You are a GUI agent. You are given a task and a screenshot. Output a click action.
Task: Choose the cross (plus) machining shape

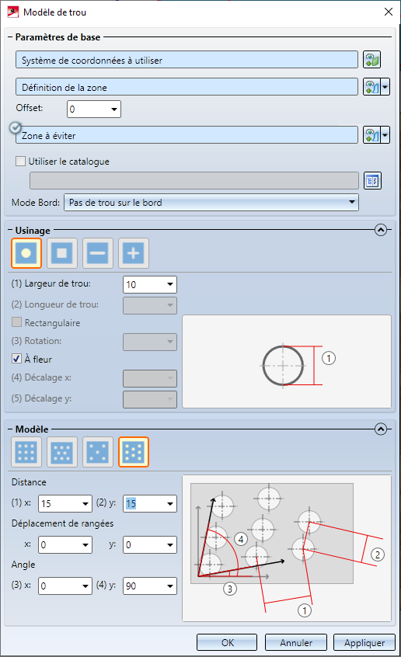click(x=134, y=253)
